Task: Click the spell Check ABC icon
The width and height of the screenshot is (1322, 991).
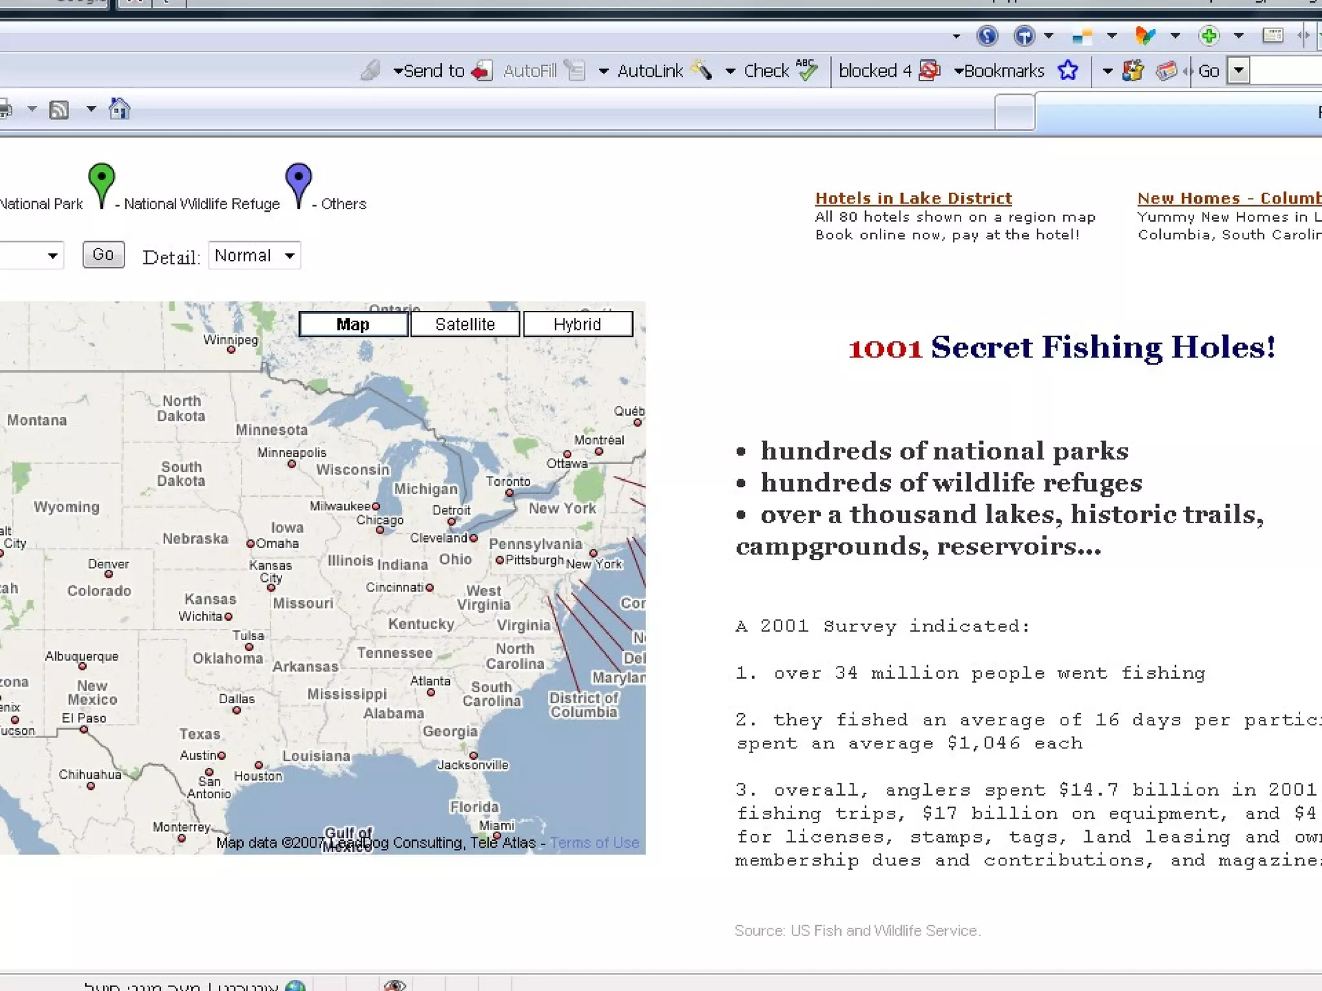Action: pyautogui.click(x=806, y=70)
